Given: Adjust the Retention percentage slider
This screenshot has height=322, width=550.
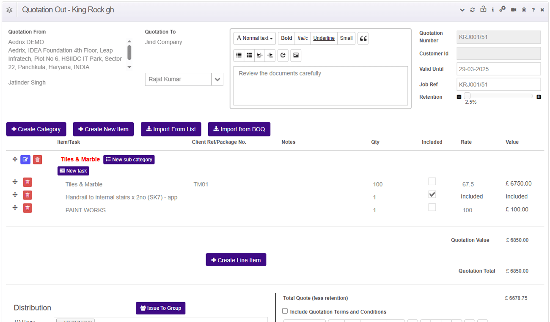Looking at the screenshot, I should click(467, 96).
